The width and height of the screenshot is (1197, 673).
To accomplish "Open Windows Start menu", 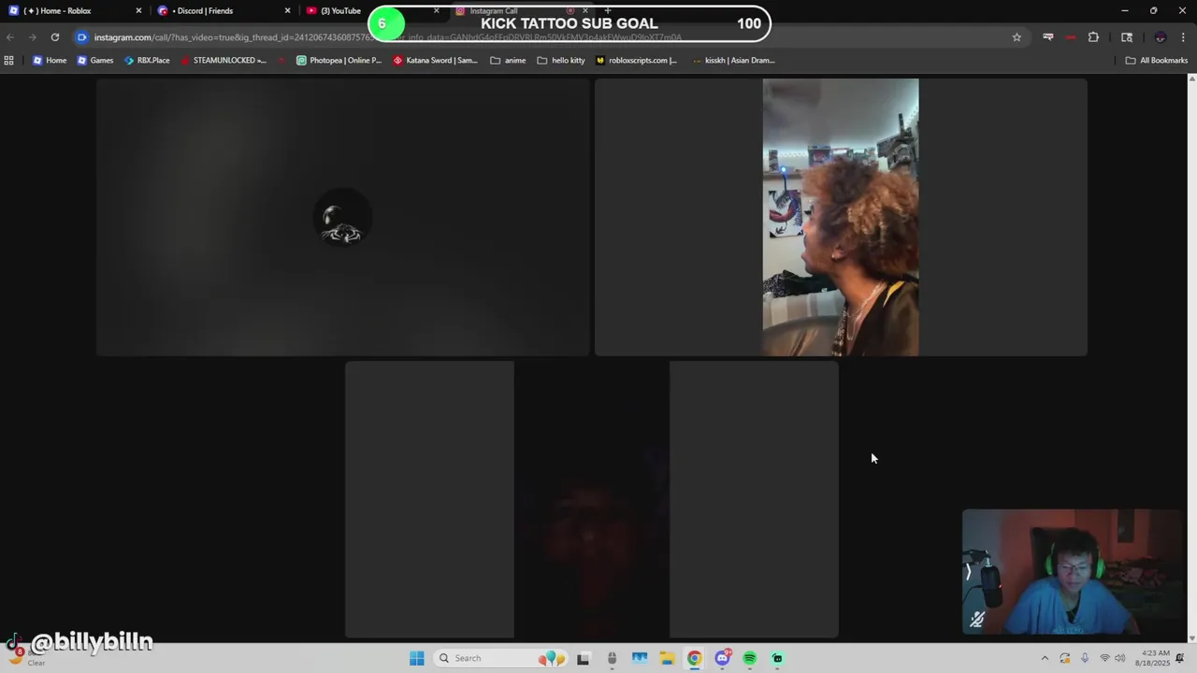I will tap(417, 658).
